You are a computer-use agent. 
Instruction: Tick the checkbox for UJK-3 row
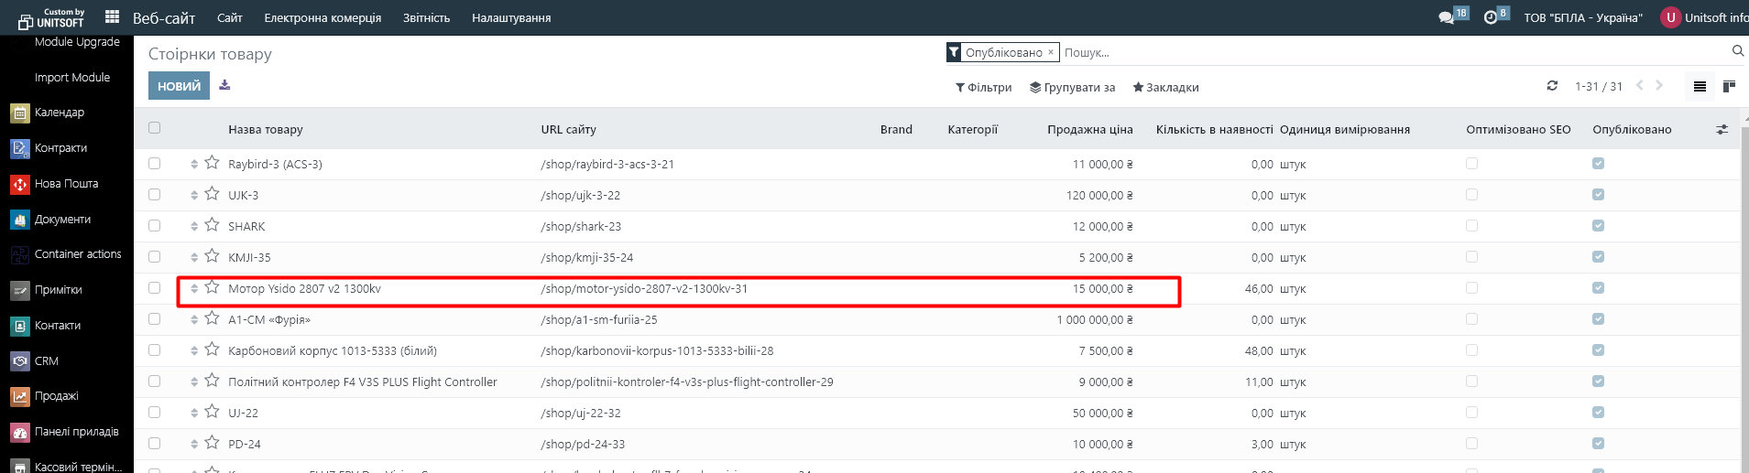(154, 195)
